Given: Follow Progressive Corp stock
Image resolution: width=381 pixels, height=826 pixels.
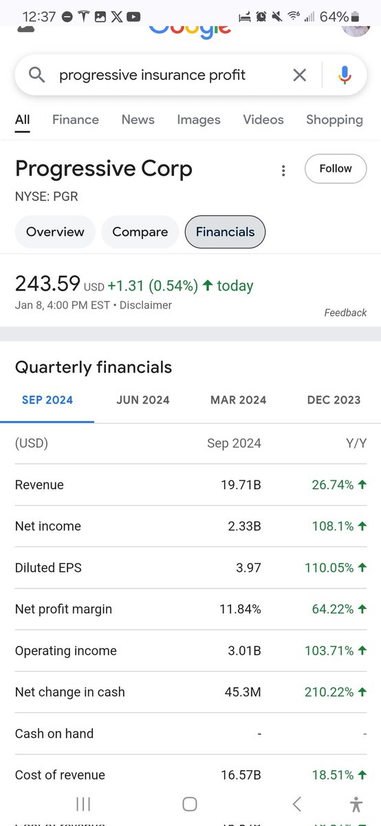Looking at the screenshot, I should 336,169.
